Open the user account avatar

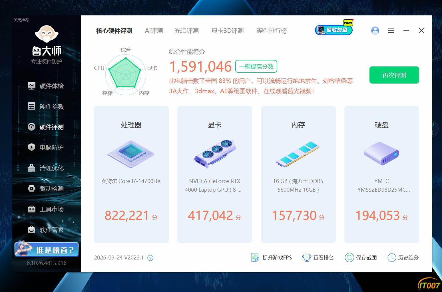(x=375, y=31)
